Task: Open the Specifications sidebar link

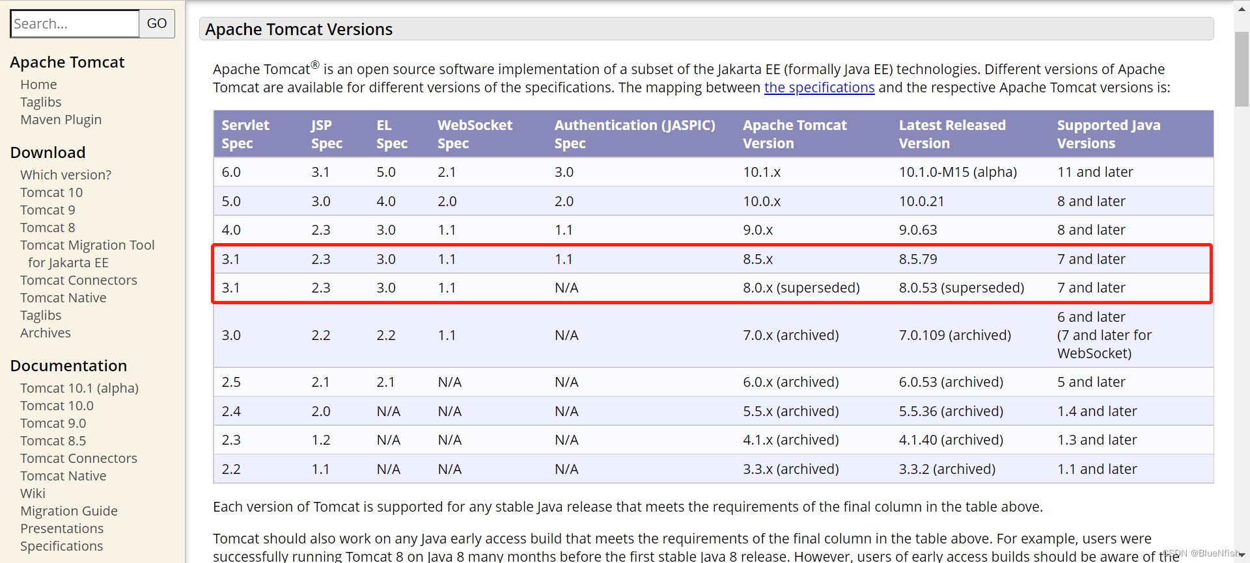Action: pos(61,546)
